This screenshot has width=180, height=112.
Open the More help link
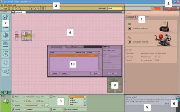tap(168, 103)
